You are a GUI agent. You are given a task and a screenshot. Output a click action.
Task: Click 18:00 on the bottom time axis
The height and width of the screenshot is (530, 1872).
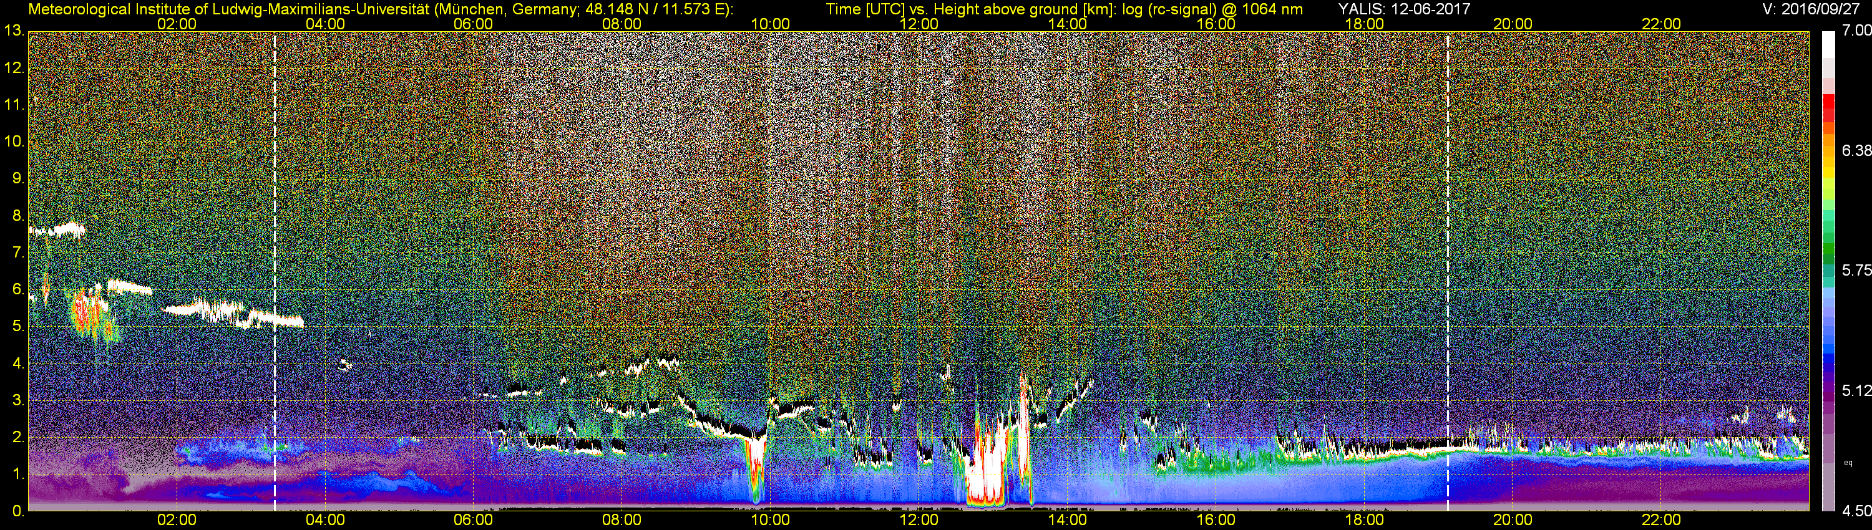coord(1364,521)
